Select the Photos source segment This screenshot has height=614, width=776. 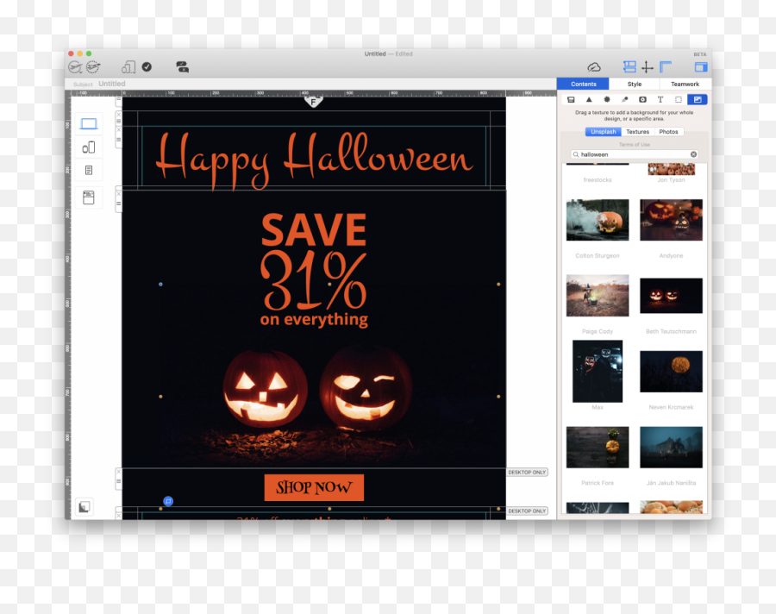(668, 132)
